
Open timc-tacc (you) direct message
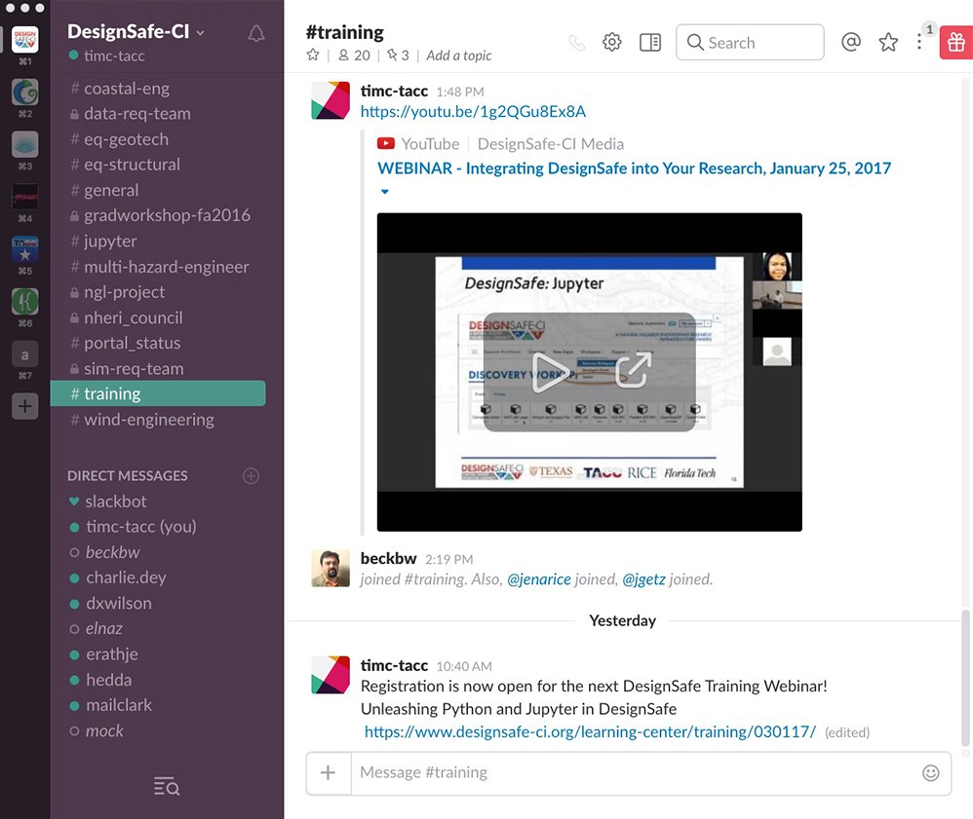pos(140,527)
